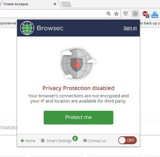The image size is (160, 157).
Task: Bookmark page with the star icon
Action: [116, 14]
